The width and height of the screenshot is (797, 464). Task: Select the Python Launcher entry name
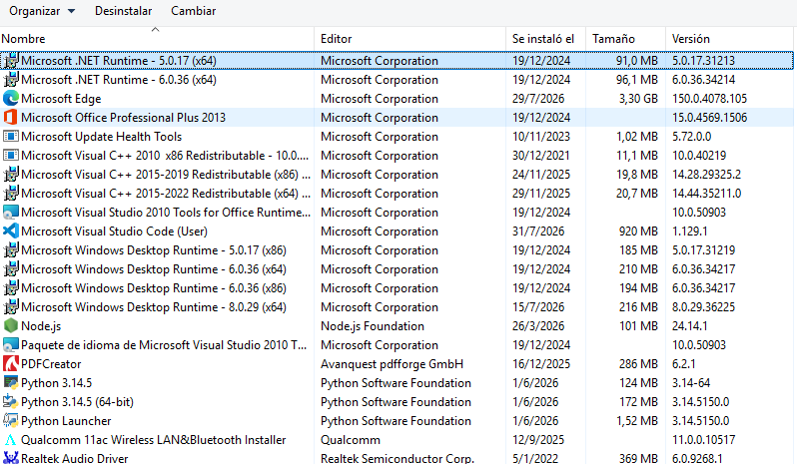[x=66, y=421]
